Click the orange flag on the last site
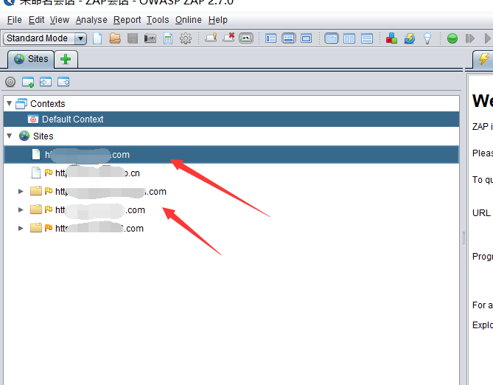The width and height of the screenshot is (493, 385). coord(49,228)
